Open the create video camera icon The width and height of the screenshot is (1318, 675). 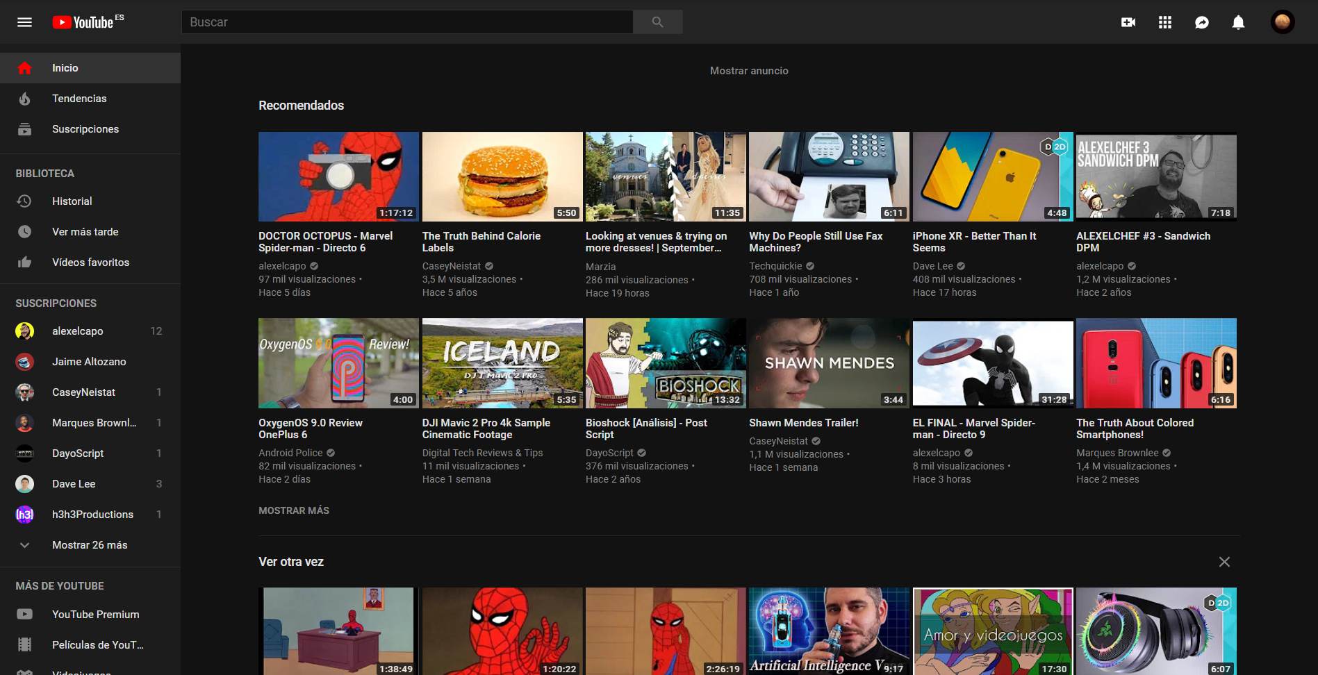click(x=1128, y=22)
